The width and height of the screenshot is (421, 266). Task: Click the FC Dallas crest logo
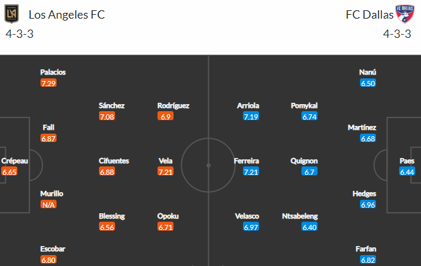click(405, 13)
